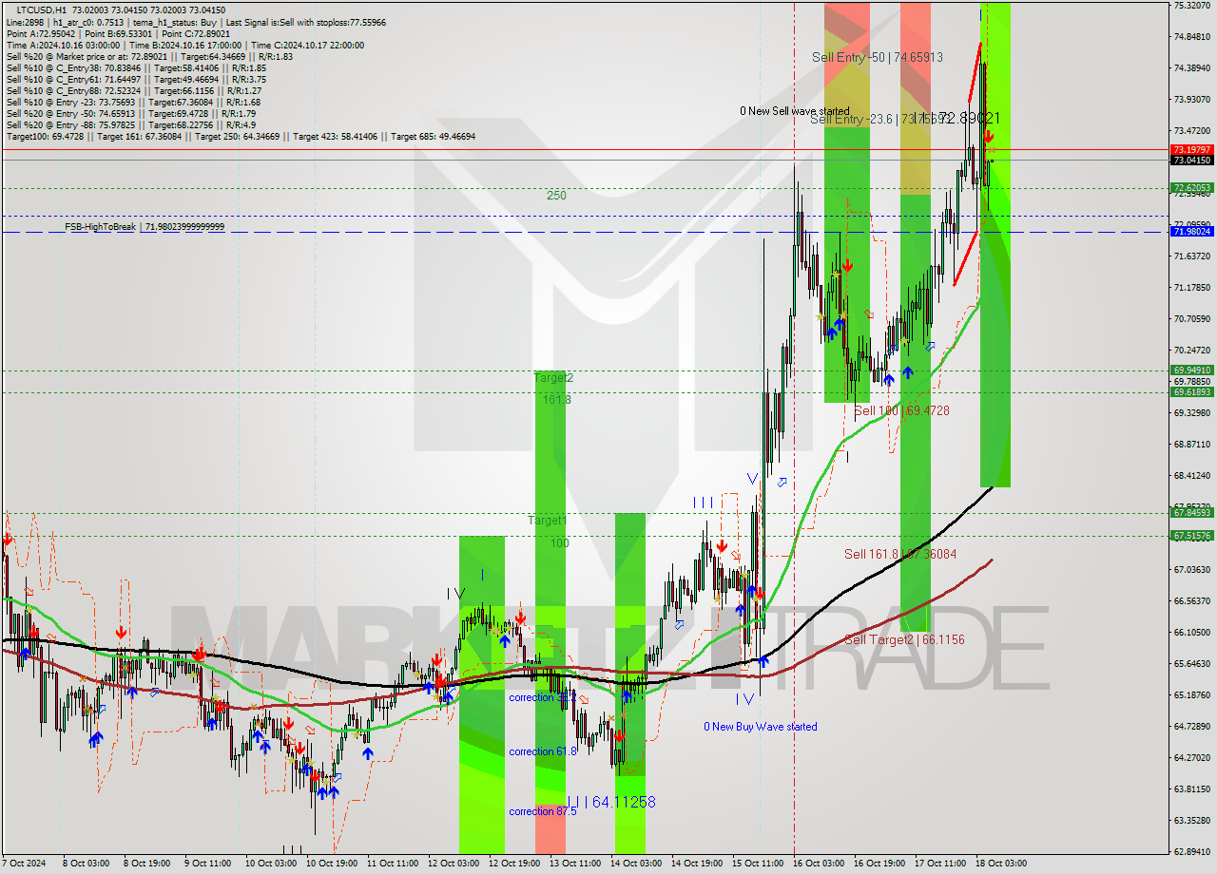This screenshot has width=1217, height=874.
Task: Click the 'Target2' label
Action: click(553, 377)
